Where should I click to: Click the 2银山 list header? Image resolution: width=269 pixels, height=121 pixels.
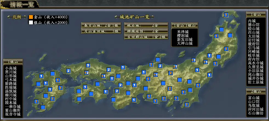coord(256,91)
